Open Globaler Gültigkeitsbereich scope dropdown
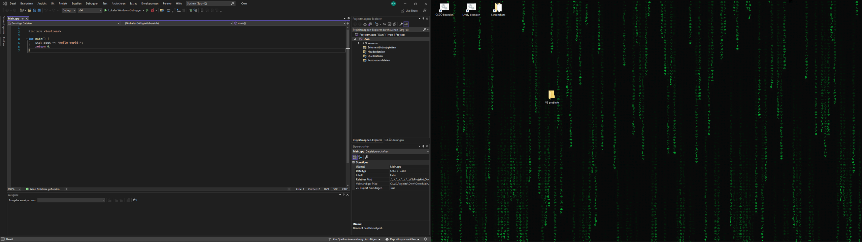Screen dimensions: 862x242 [x=177, y=24]
